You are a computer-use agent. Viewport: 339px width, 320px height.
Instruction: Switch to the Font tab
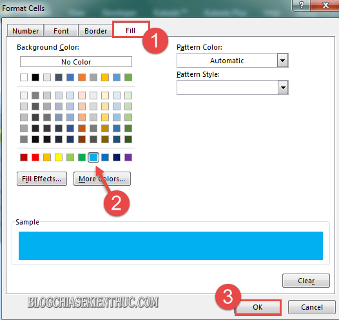pyautogui.click(x=61, y=31)
